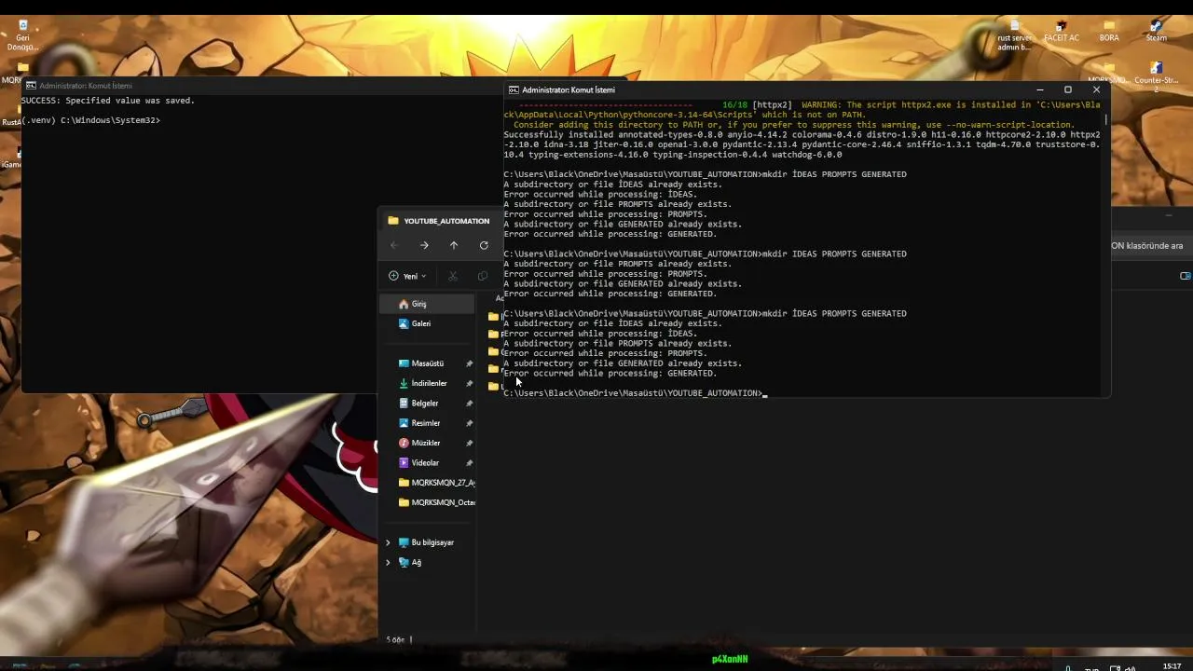Unpin İndirilenler using its pin icon
Screen dimensions: 1193x671
[469, 383]
